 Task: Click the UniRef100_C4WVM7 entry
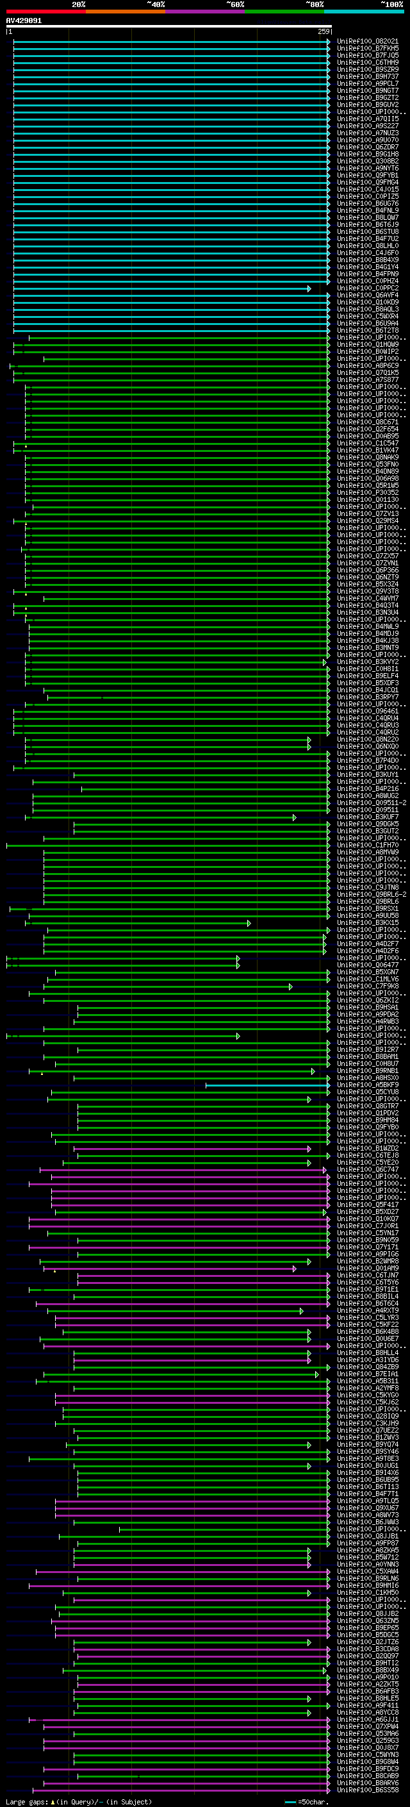[368, 598]
